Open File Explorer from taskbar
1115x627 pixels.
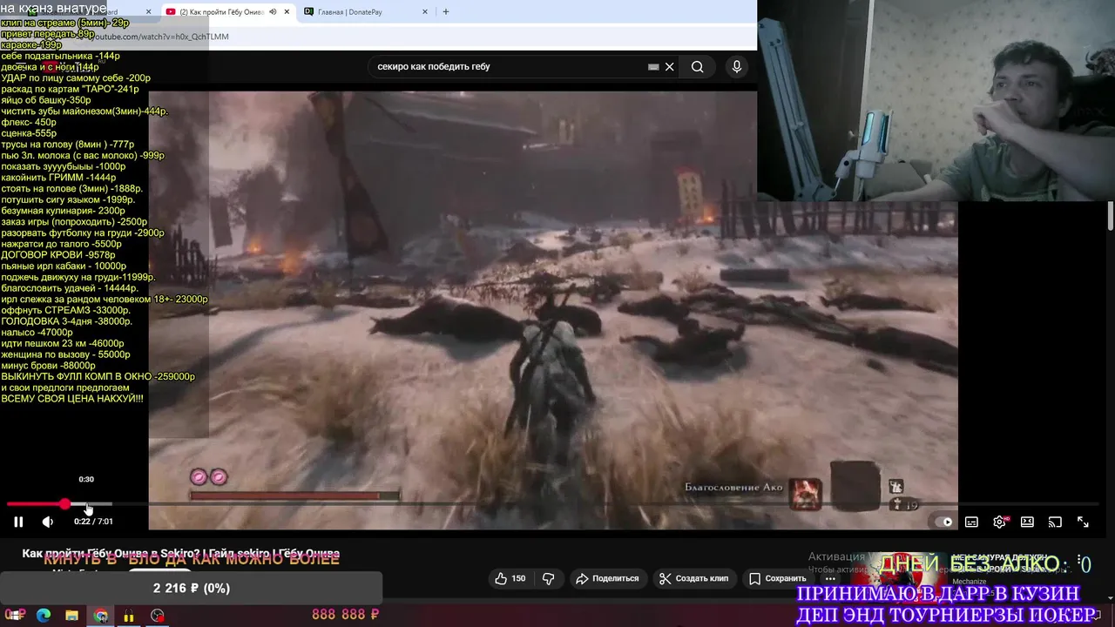click(72, 616)
